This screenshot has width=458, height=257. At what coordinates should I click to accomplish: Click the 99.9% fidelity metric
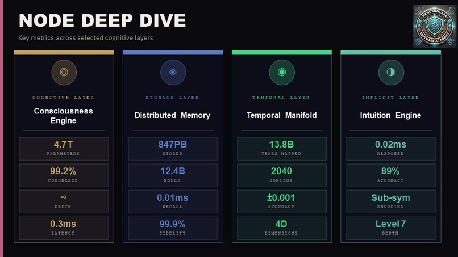coord(173,228)
